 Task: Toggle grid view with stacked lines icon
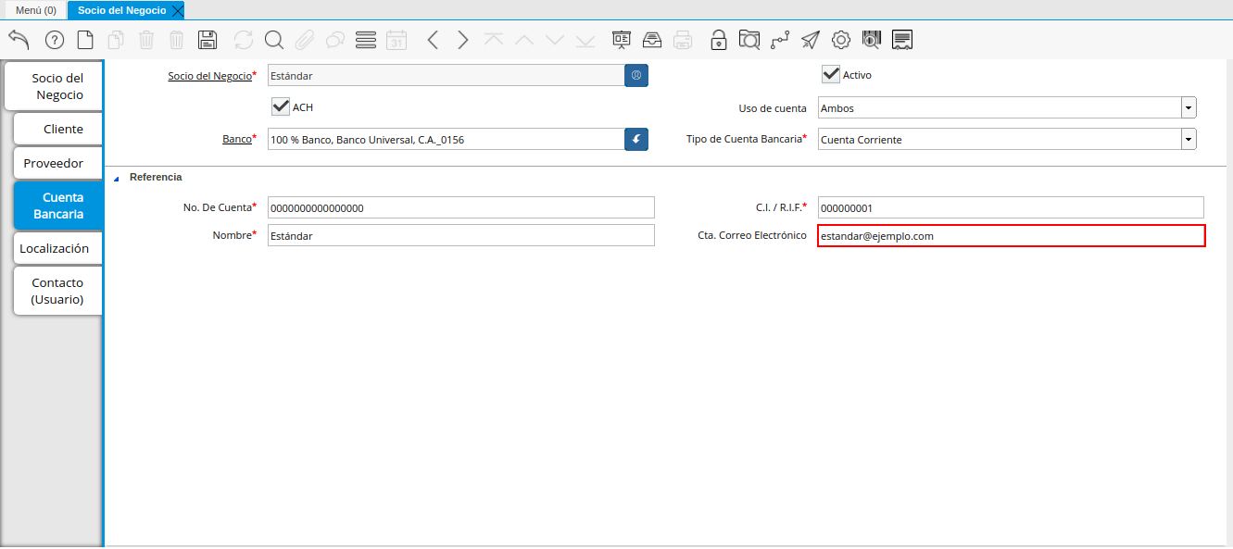pos(366,40)
